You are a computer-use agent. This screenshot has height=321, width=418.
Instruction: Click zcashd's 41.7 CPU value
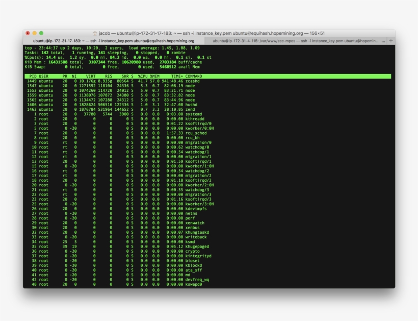click(143, 81)
